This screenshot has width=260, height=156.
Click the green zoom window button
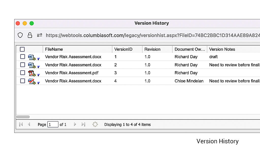tap(32, 23)
